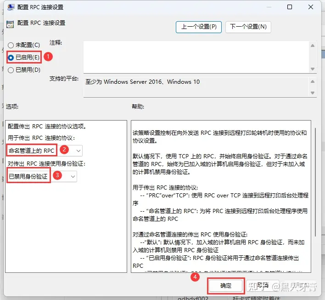Confirm with the 确定 button

pyautogui.click(x=226, y=286)
